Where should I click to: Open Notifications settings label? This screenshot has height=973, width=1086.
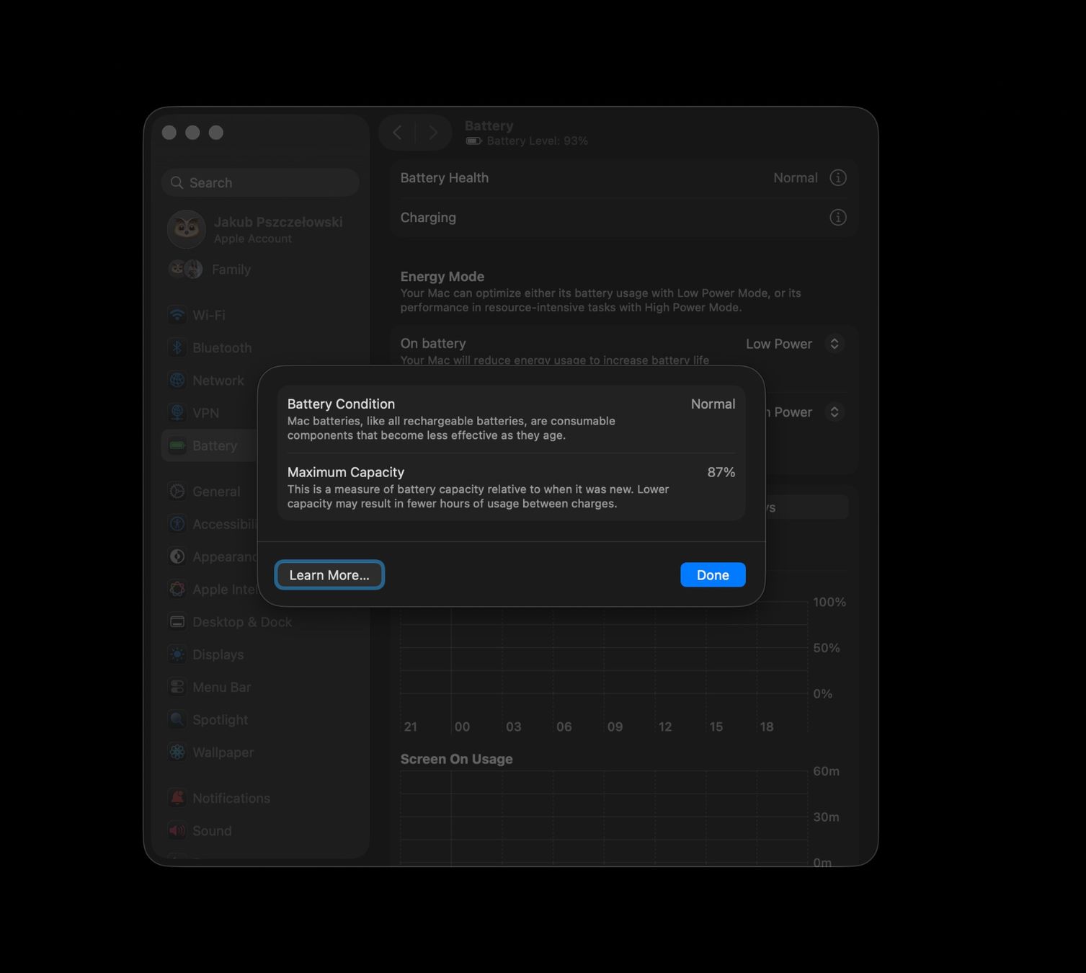(231, 798)
